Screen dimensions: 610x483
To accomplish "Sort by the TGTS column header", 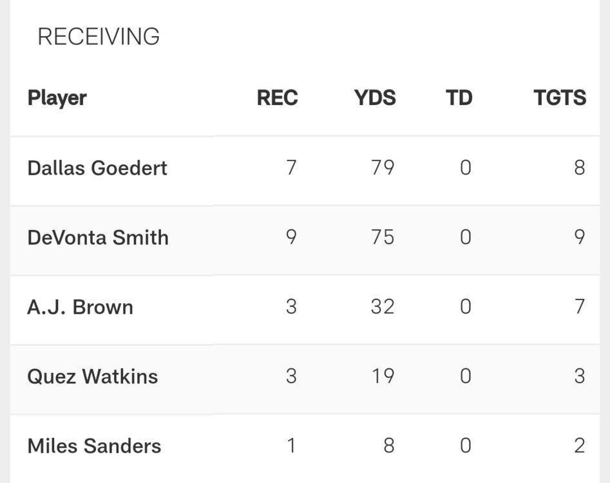I will [x=560, y=98].
